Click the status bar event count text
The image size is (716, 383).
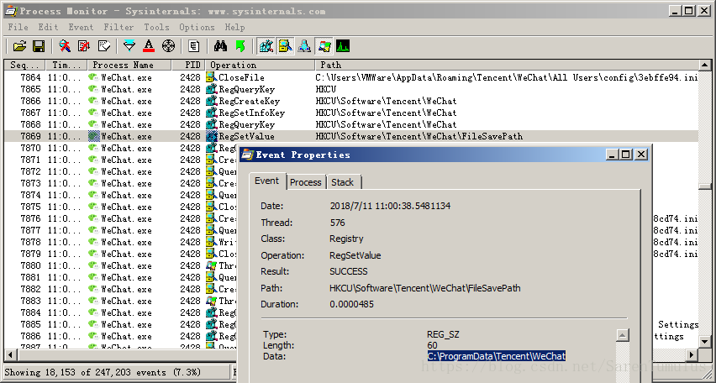[x=103, y=372]
